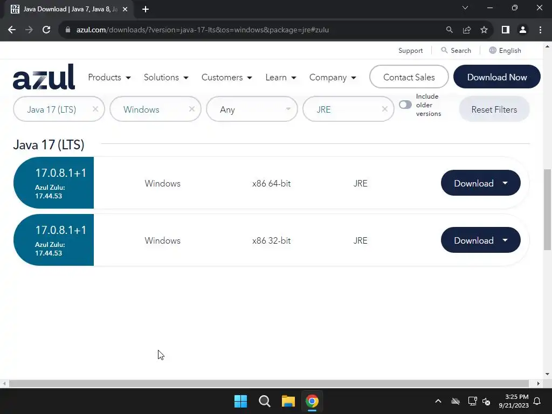Clear the Java 17 (LTS) filter
This screenshot has width=552, height=414.
(95, 109)
